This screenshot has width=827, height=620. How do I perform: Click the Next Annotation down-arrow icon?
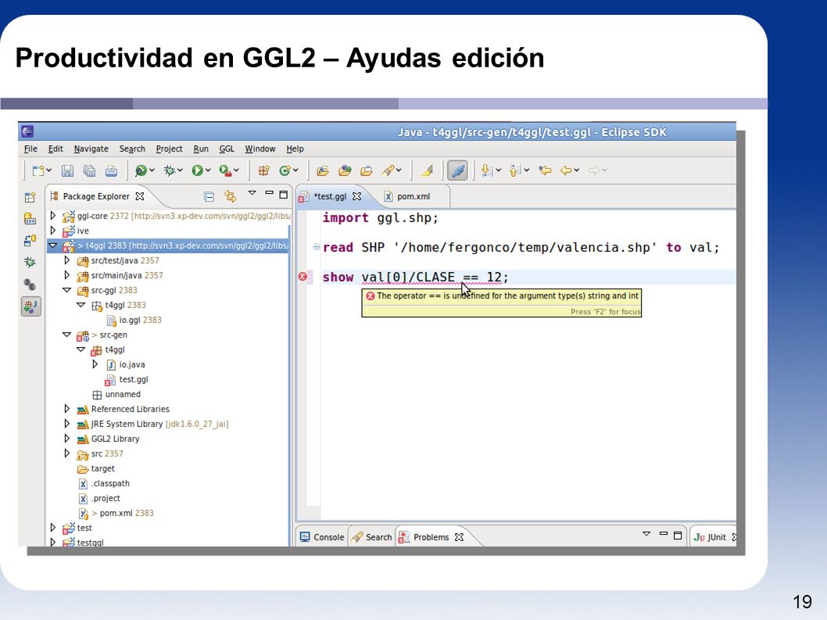coord(486,170)
